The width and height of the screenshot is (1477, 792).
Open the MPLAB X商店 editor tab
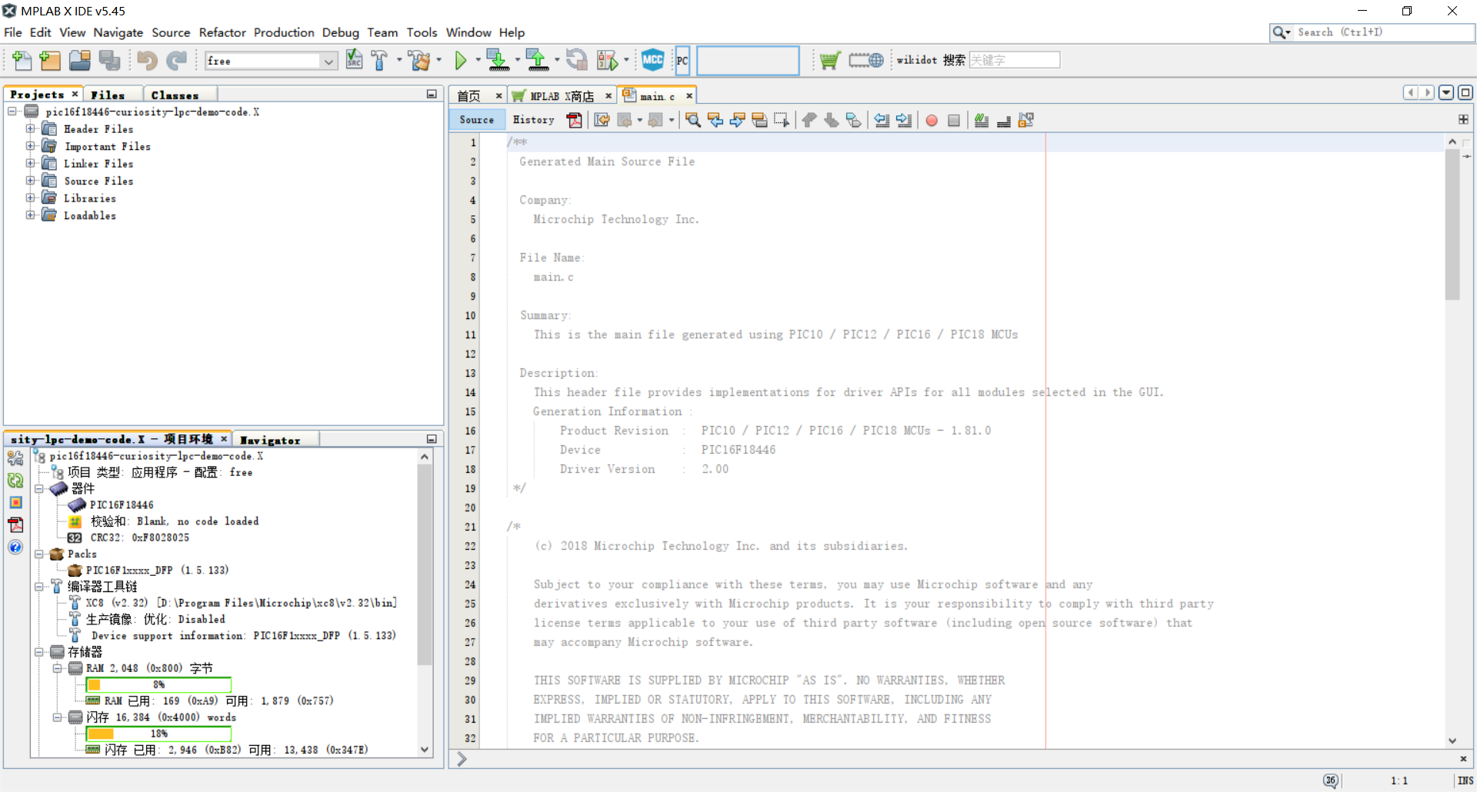[x=562, y=96]
